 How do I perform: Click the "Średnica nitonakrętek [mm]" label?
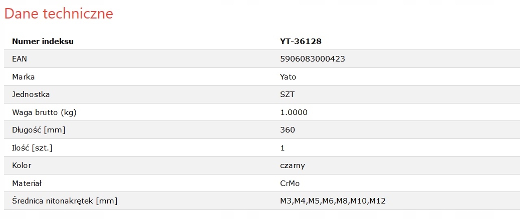pos(65,201)
